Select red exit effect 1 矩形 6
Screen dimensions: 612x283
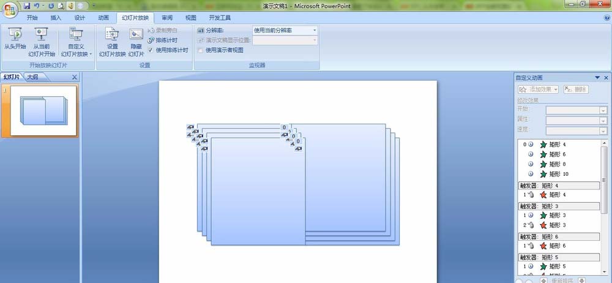559,246
